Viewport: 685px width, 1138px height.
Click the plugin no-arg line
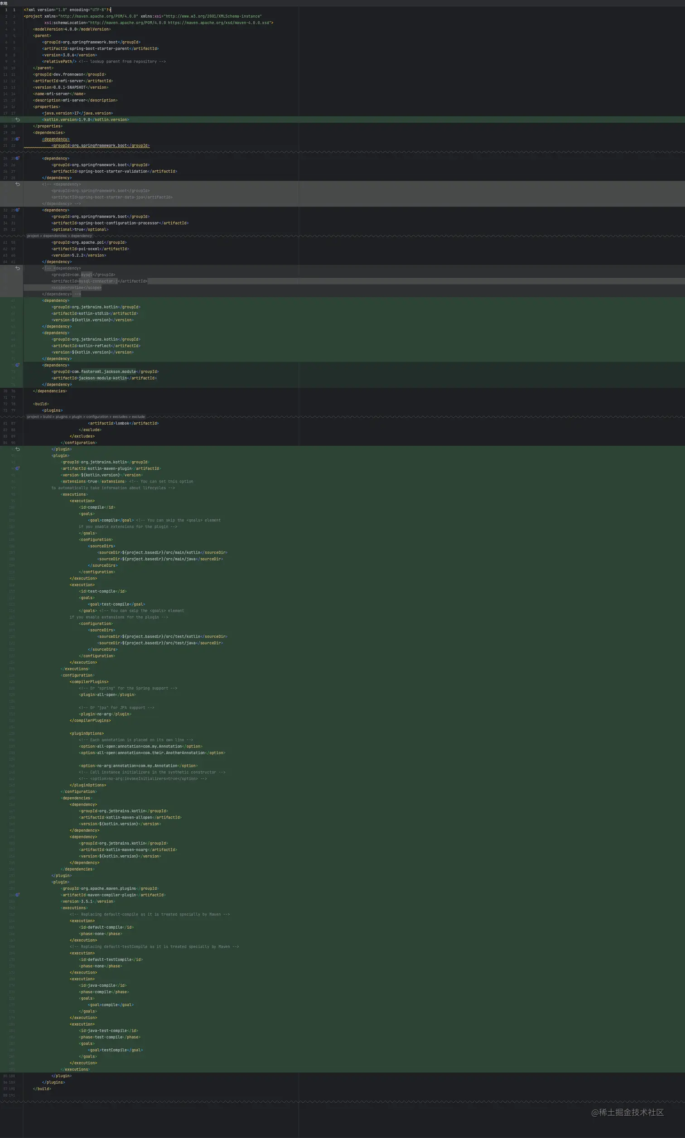(105, 714)
